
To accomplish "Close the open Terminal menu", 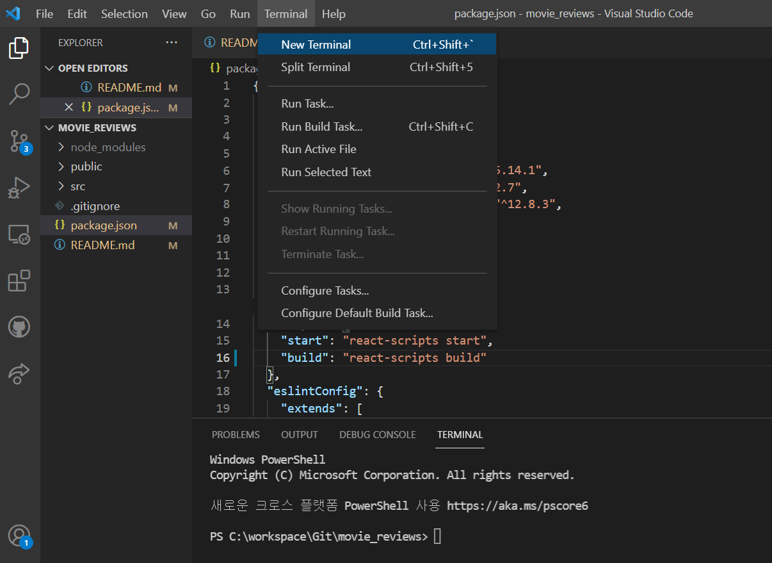I will click(285, 13).
